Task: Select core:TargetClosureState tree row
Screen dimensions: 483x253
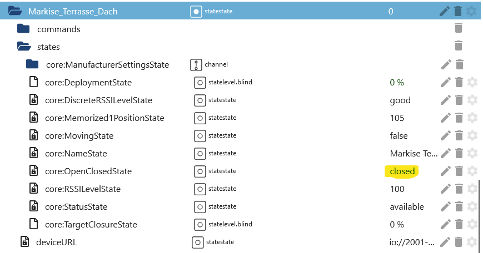Action: [x=91, y=224]
